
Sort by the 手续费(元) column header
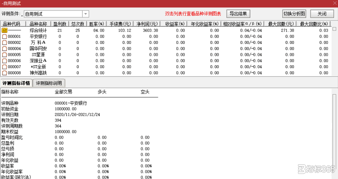coord(120,24)
